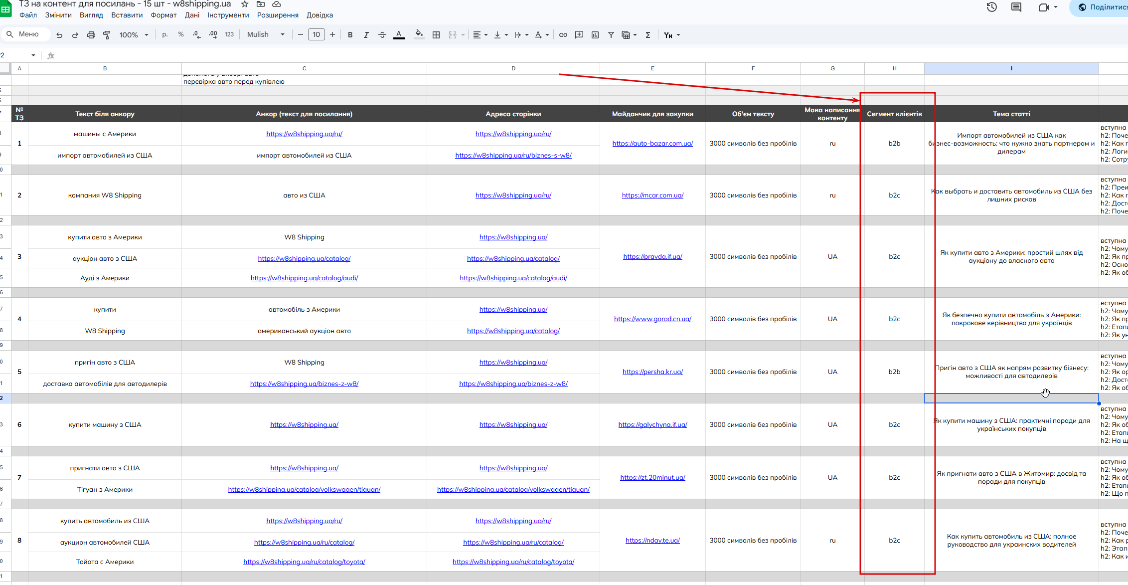Click the insert chart icon
This screenshot has width=1128, height=585.
595,35
